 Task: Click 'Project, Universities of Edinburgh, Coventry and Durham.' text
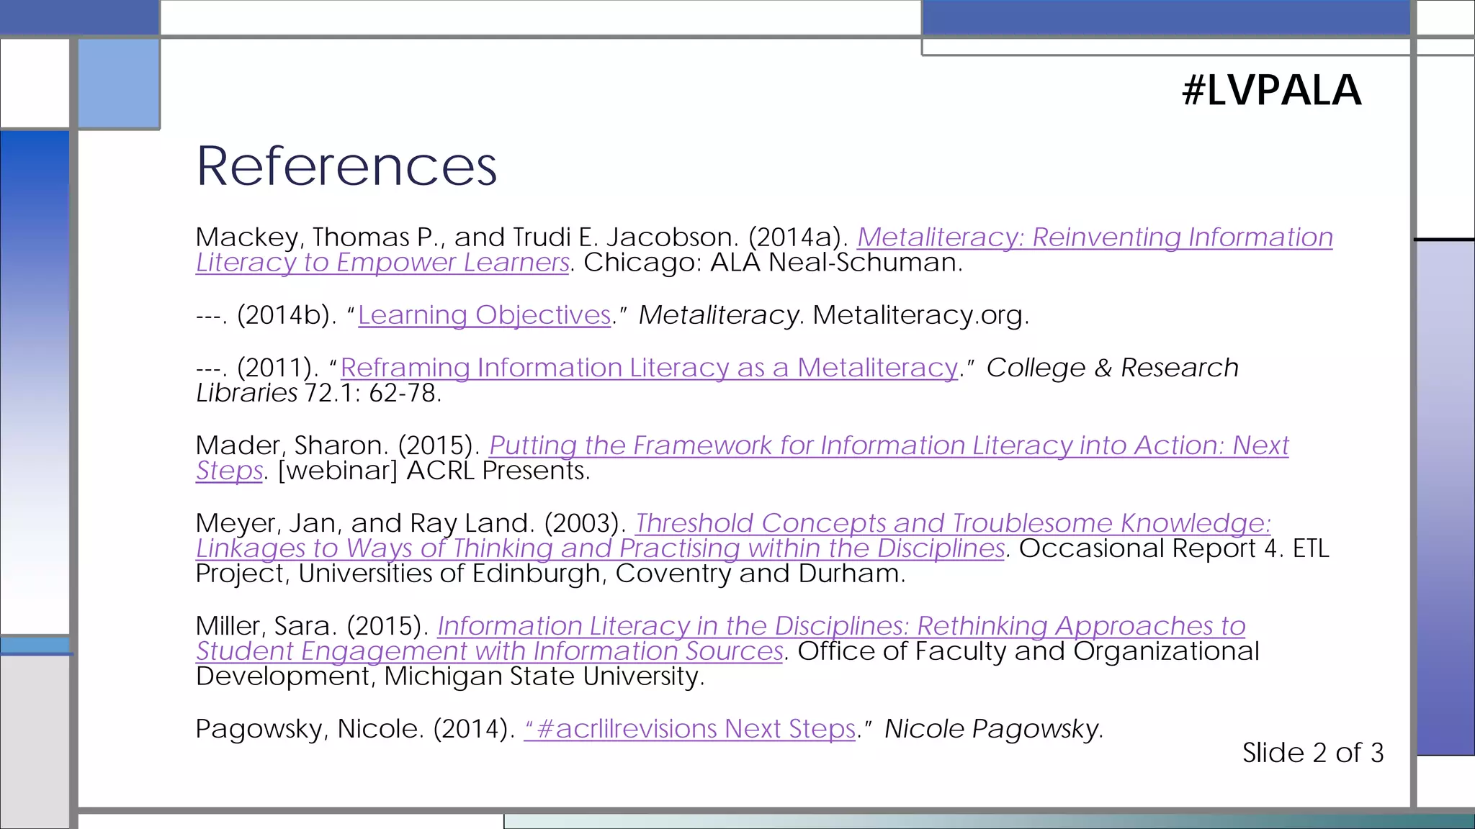click(550, 574)
